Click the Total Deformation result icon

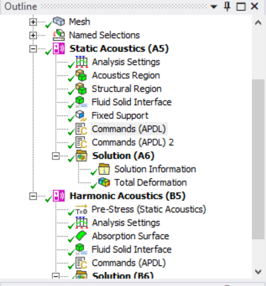[104, 182]
